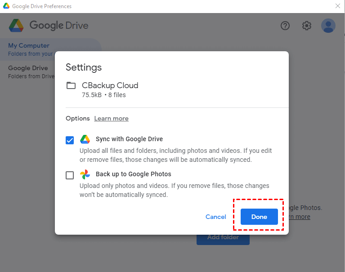The image size is (345, 272).
Task: Click the Help question mark icon
Action: click(285, 26)
